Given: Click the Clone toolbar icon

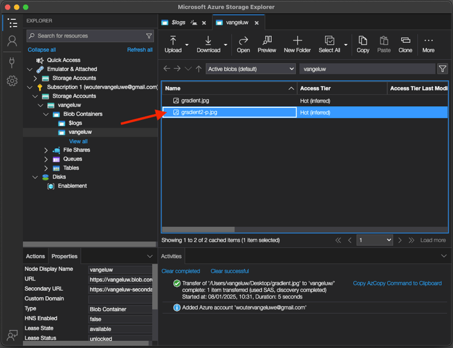Looking at the screenshot, I should point(405,44).
